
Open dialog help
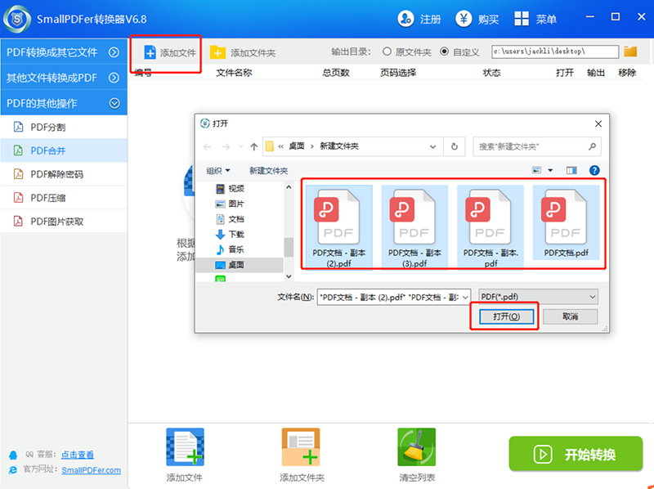coord(594,170)
